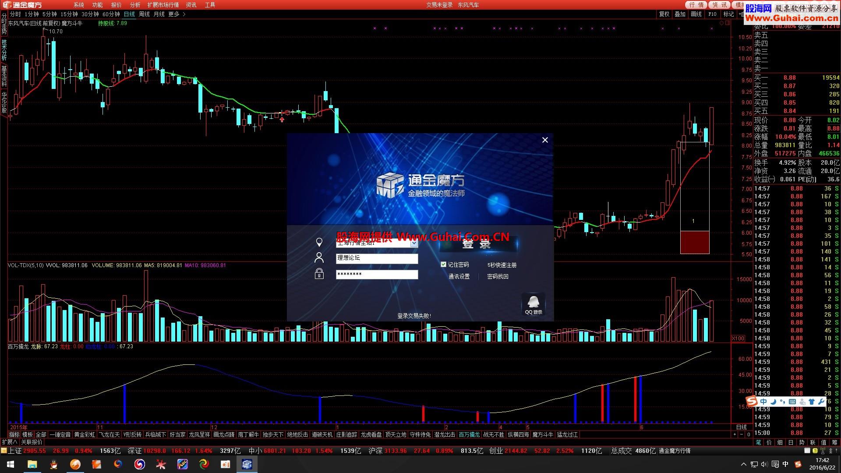Open the Sogou input method S icon
The image size is (841, 473).
click(x=752, y=401)
